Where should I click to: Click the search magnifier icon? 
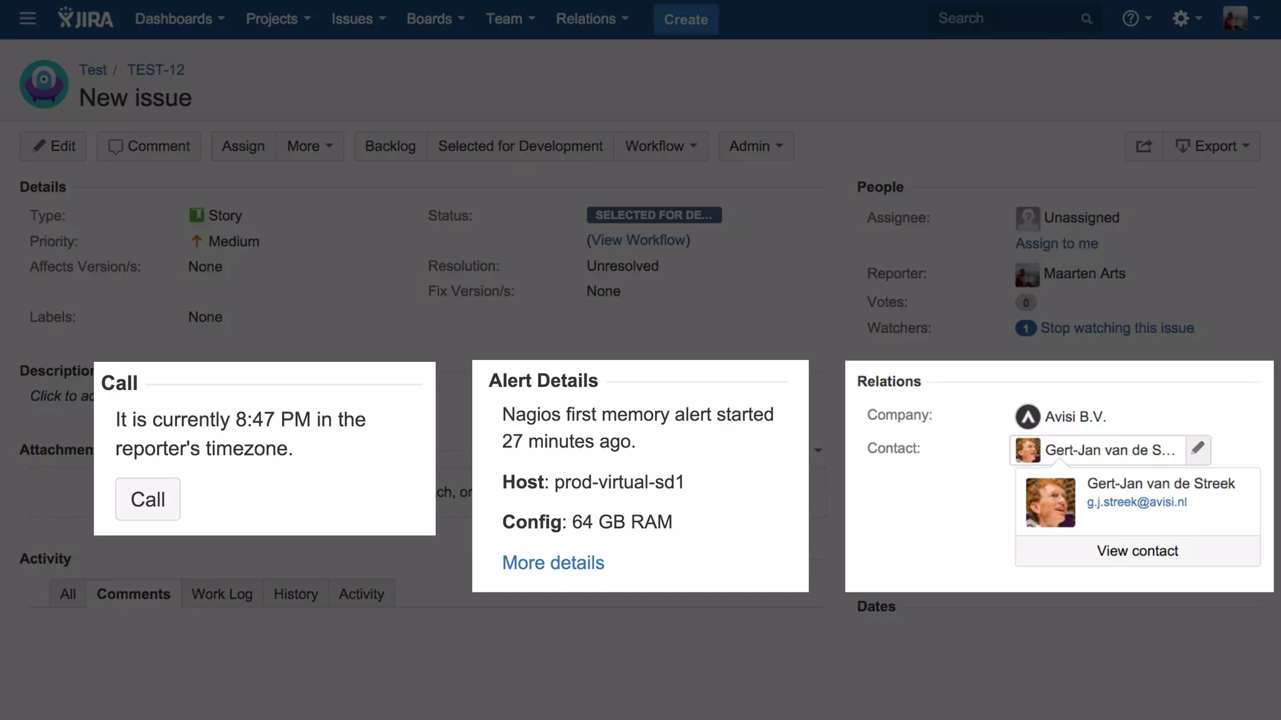[1086, 19]
